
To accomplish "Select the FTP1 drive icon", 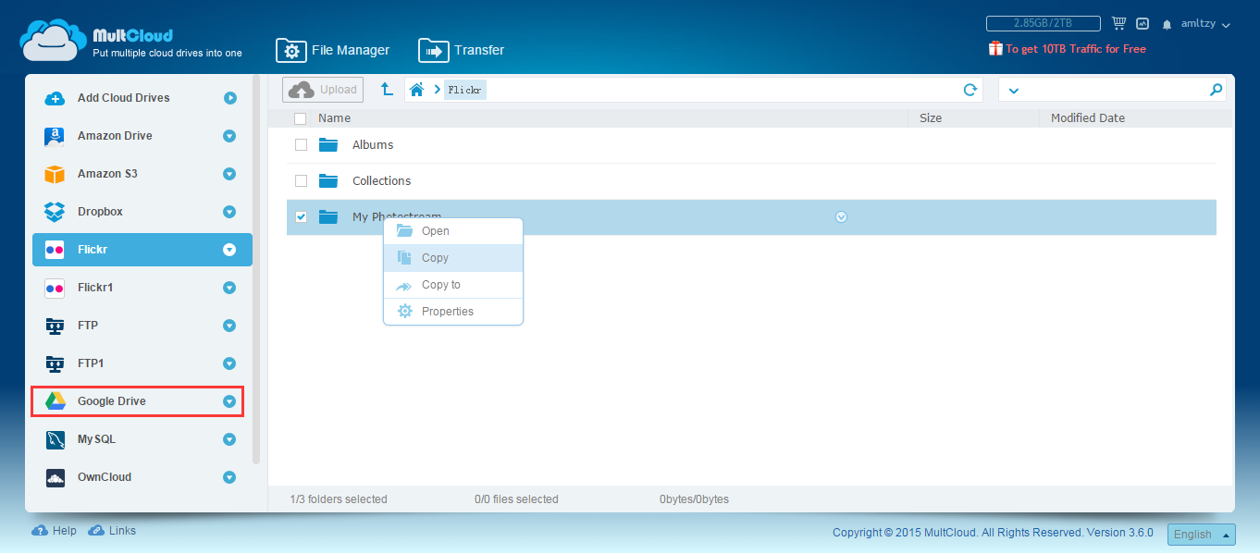I will click(x=55, y=363).
